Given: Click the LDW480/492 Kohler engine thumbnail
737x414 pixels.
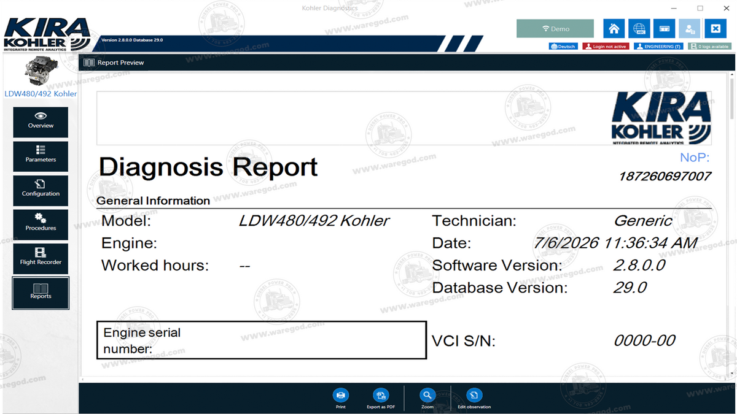Looking at the screenshot, I should (41, 72).
